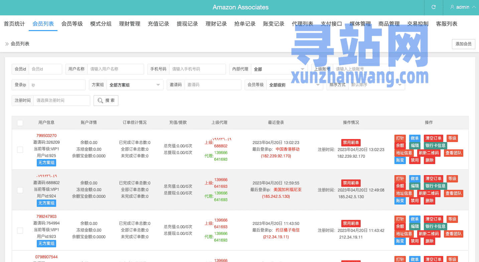Click the magnifier search button
Viewport: 479px width, 262px height.
click(x=106, y=101)
